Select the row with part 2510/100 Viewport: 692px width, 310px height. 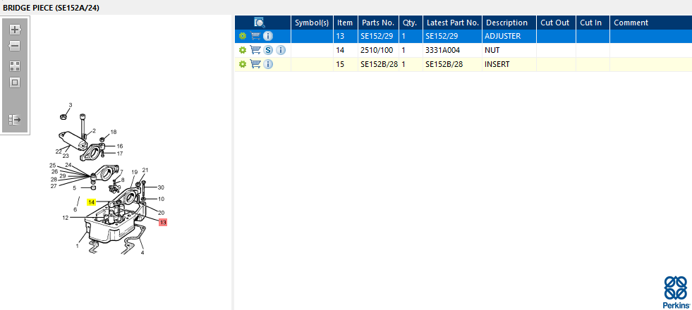377,50
